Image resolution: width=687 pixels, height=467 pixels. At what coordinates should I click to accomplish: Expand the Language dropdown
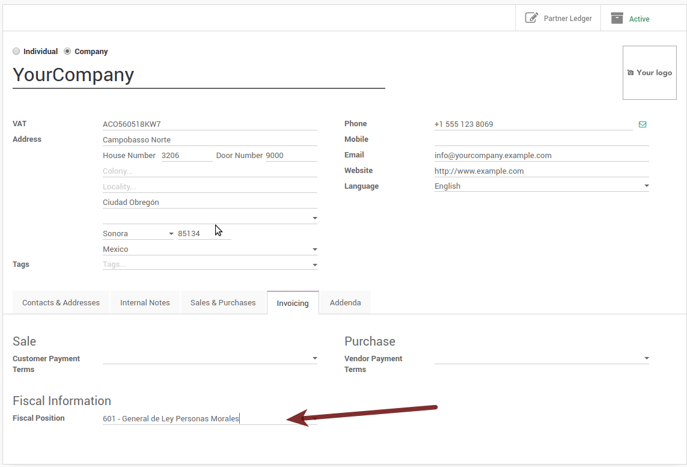(x=646, y=186)
